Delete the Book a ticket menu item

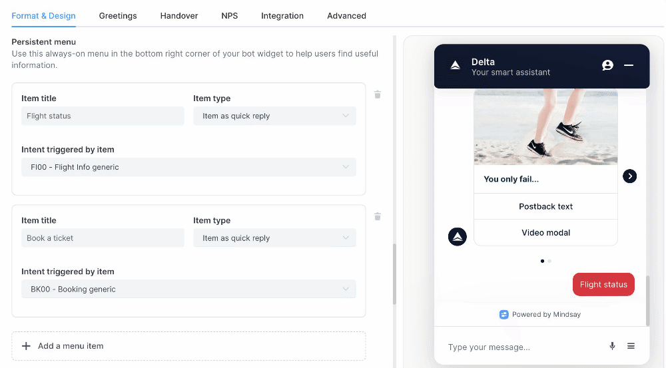pyautogui.click(x=377, y=217)
